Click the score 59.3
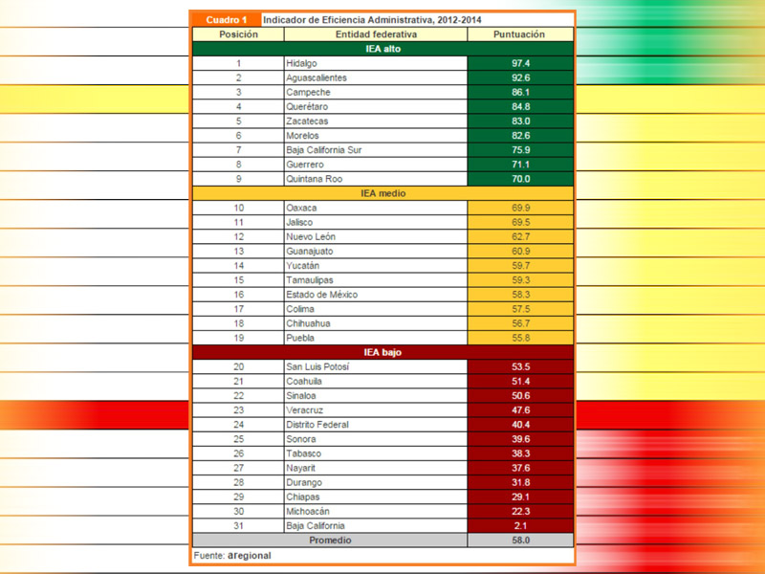Viewport: 765px width, 574px height. click(x=520, y=280)
